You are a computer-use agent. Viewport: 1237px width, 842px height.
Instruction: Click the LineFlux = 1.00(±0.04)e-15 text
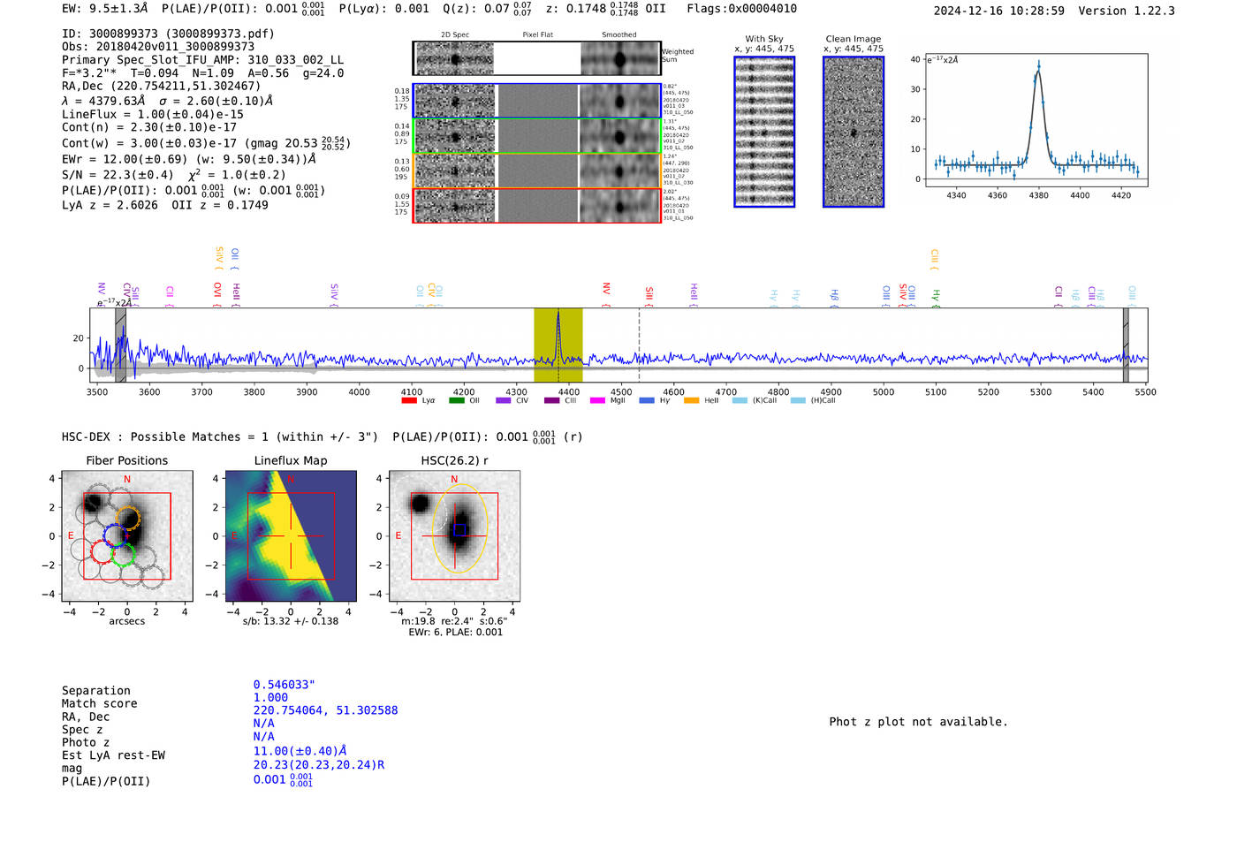[153, 114]
